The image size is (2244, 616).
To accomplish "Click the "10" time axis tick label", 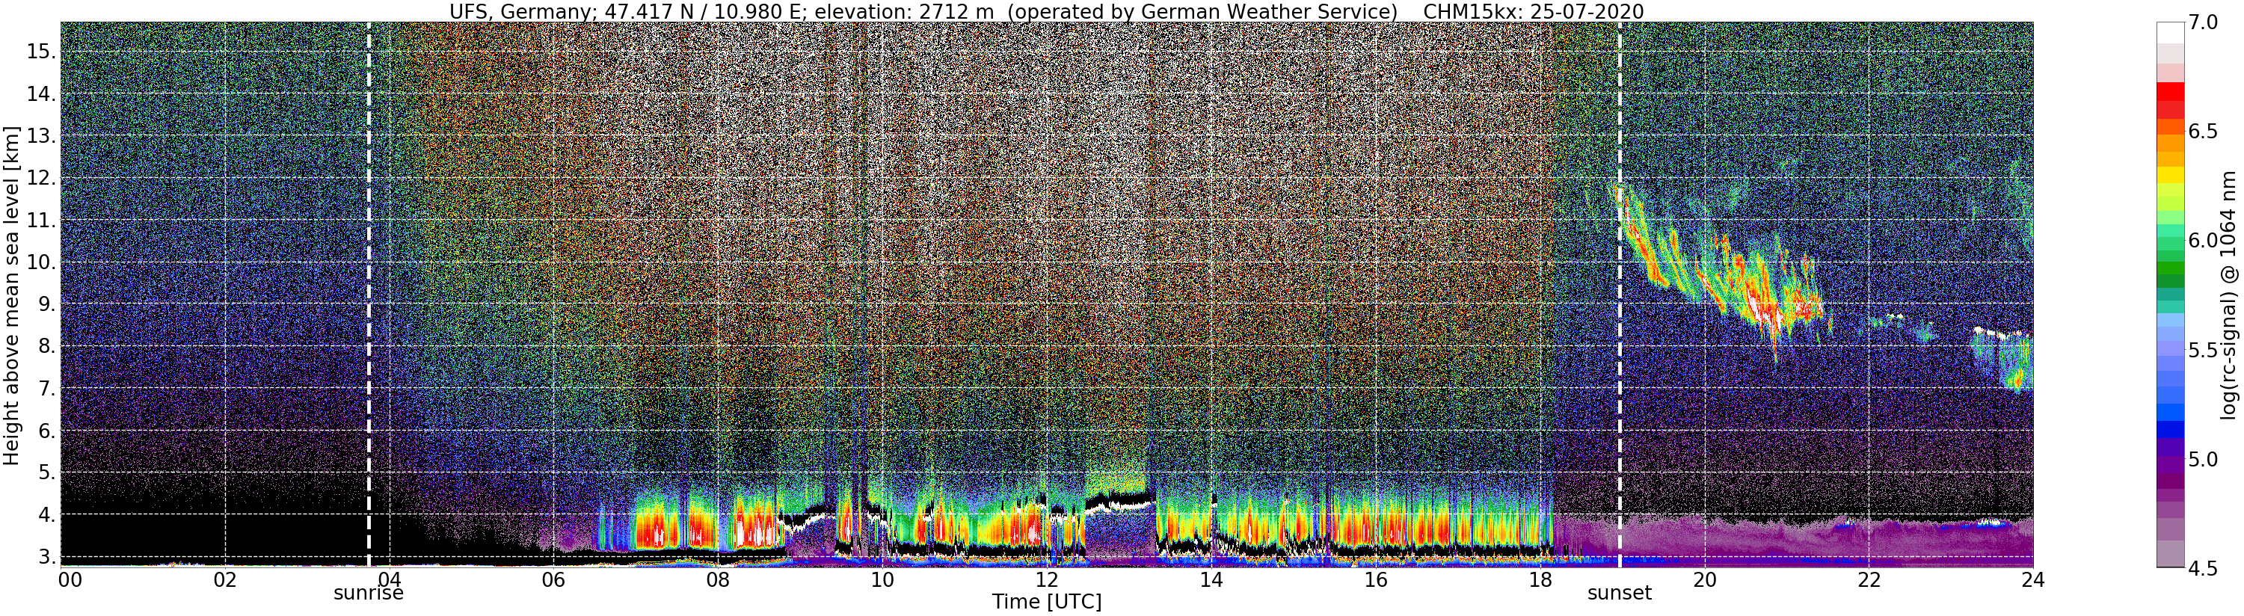I will click(x=882, y=580).
